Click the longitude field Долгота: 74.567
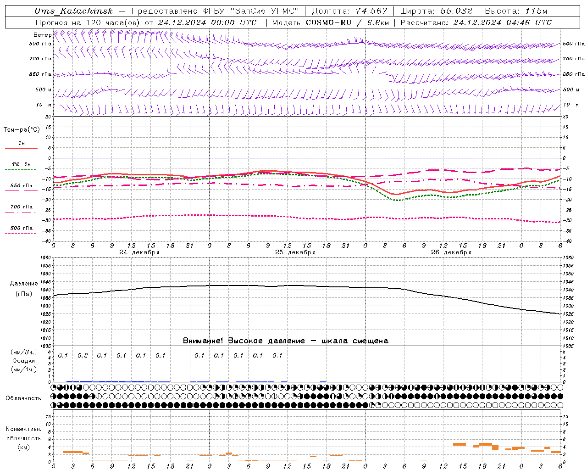This screenshot has height=470, width=587. click(350, 11)
